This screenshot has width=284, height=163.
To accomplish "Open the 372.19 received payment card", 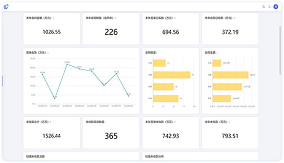I will pyautogui.click(x=230, y=29).
